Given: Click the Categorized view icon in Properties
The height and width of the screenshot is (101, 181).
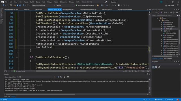Looking at the screenshot, I should [x=153, y=67].
